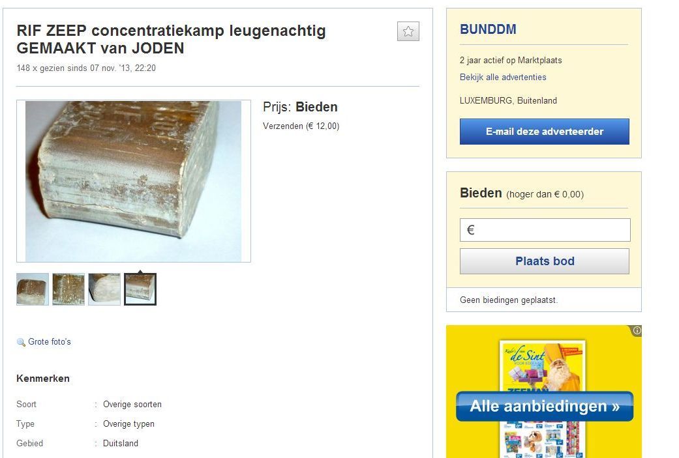Open the Grote foto's link
This screenshot has height=458, width=679.
pyautogui.click(x=50, y=341)
